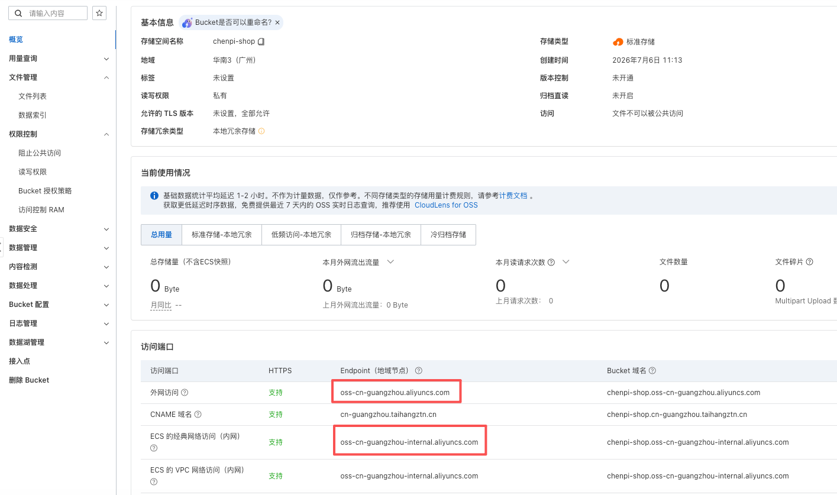The width and height of the screenshot is (837, 495).
Task: Click the 标准存储 storage type icon
Action: 618,42
